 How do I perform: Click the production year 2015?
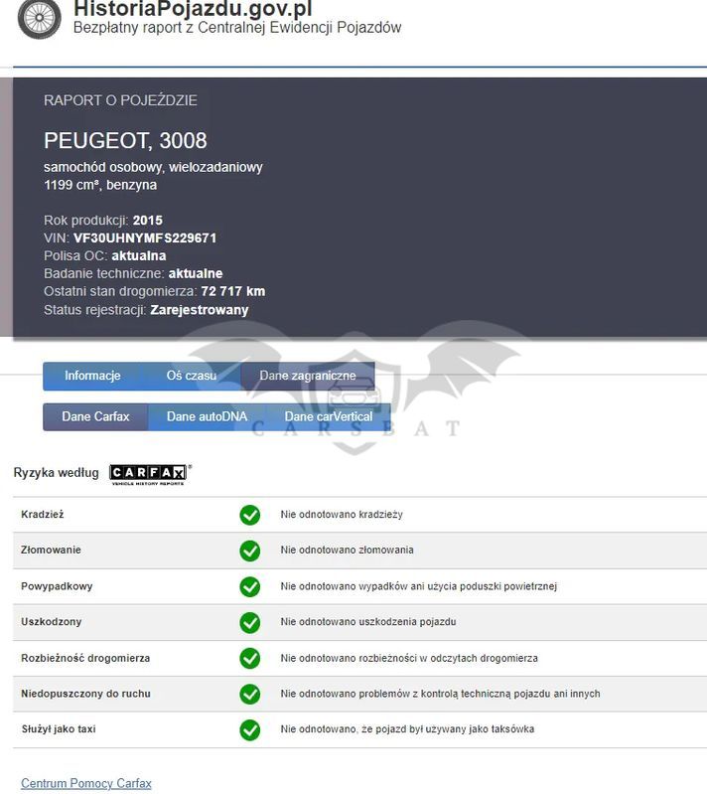[x=148, y=221]
